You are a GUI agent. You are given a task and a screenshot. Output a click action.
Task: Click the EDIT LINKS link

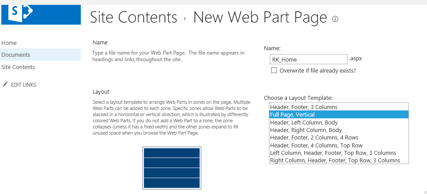(23, 84)
